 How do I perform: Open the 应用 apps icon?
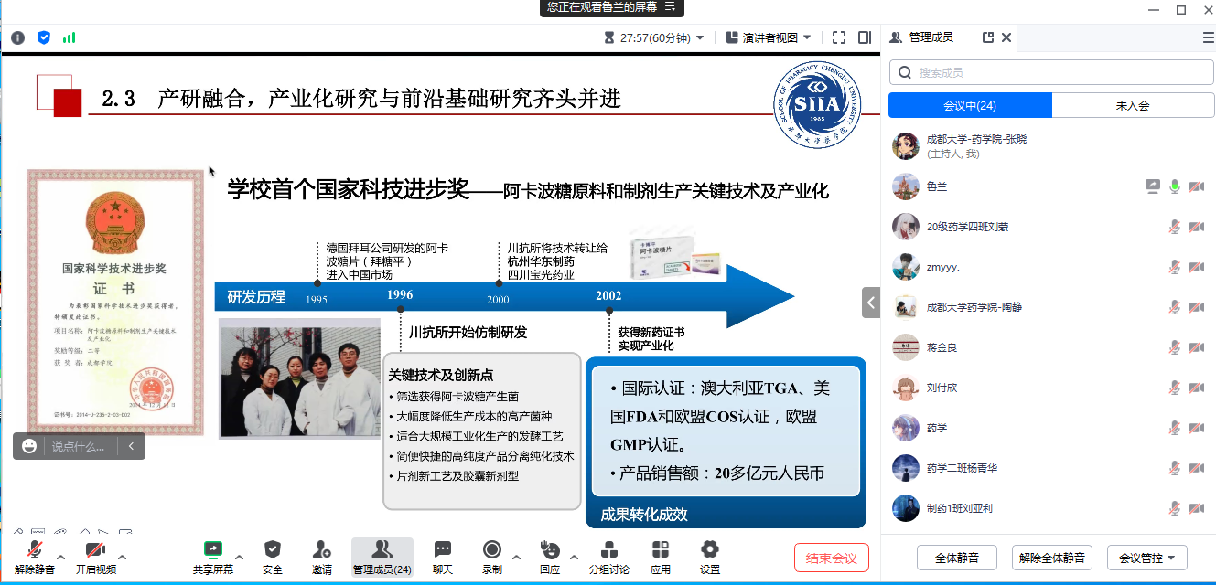(661, 549)
